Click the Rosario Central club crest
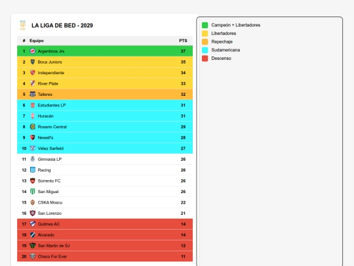 tap(33, 127)
